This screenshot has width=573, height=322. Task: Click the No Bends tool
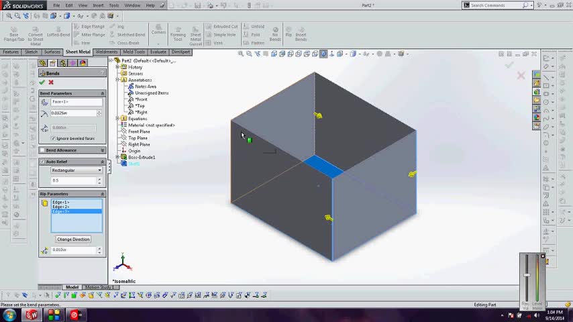click(275, 34)
